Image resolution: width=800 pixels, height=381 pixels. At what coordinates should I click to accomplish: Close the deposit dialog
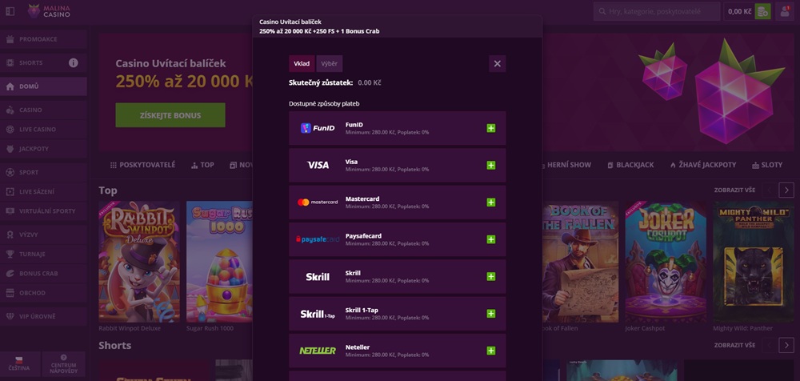tap(498, 64)
